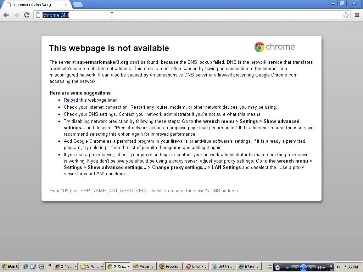Open a new tab

[78, 4]
